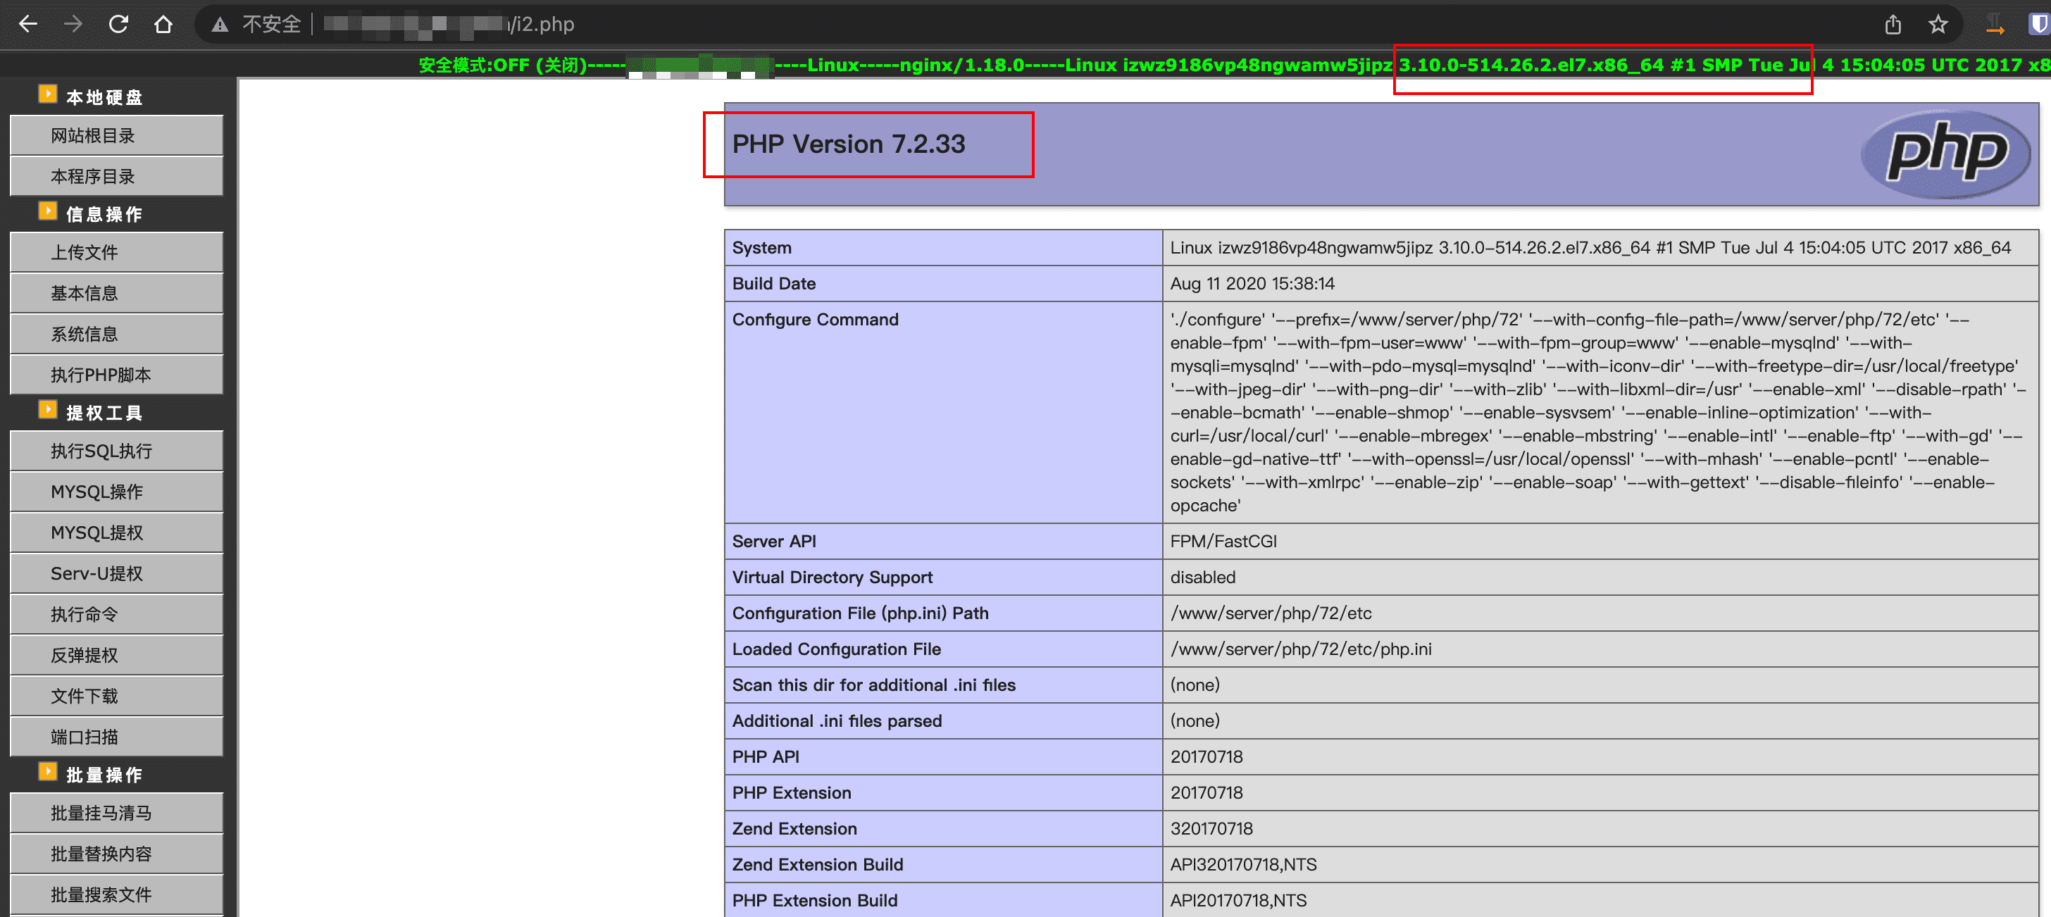2051x917 pixels.
Task: Click the not-secure warning icon
Action: (x=220, y=25)
